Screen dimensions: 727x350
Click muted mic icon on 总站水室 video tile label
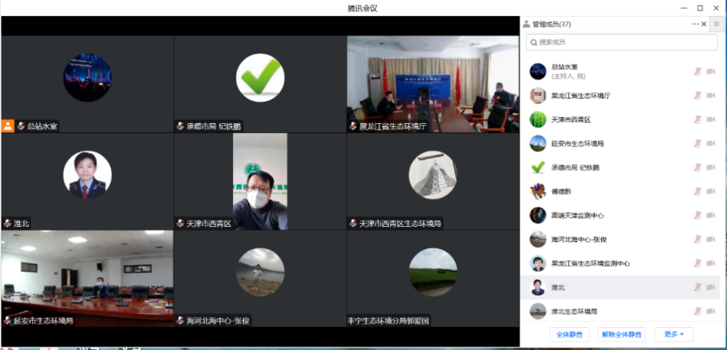(21, 126)
